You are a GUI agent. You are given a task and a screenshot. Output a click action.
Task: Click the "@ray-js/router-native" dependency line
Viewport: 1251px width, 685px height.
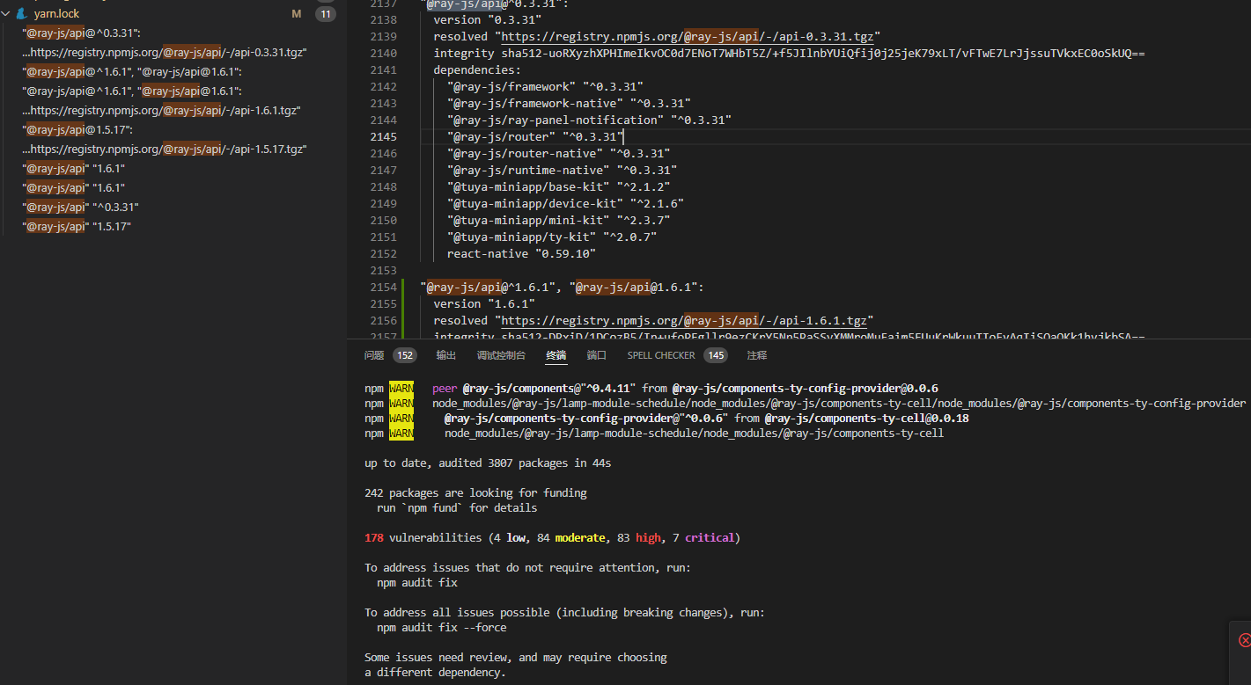point(558,154)
